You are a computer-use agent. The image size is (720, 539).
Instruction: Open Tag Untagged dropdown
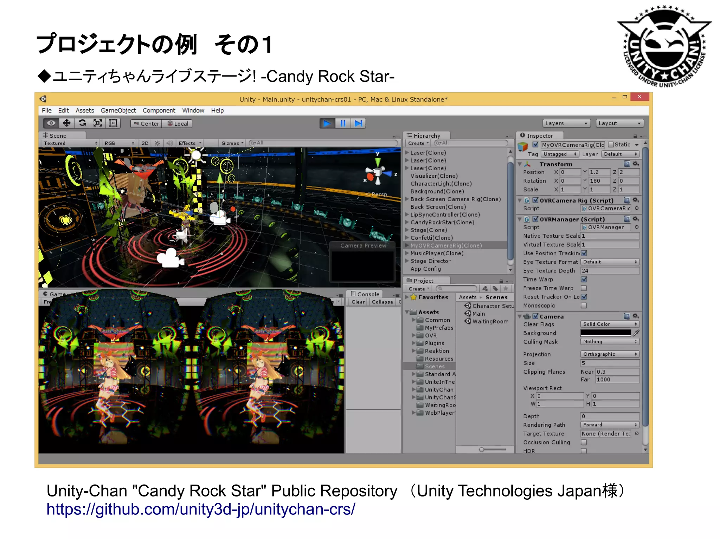[x=560, y=154]
